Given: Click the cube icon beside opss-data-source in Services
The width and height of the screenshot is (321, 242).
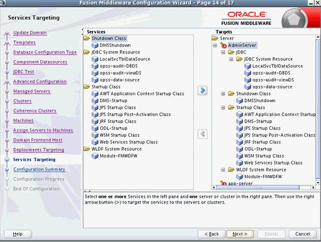Looking at the screenshot, I should click(95, 80).
